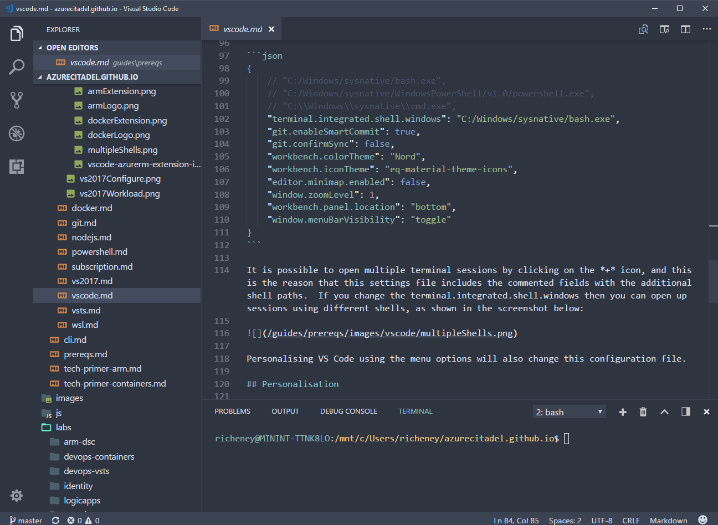This screenshot has width=718, height=525.
Task: Close the terminal panel
Action: [x=706, y=411]
